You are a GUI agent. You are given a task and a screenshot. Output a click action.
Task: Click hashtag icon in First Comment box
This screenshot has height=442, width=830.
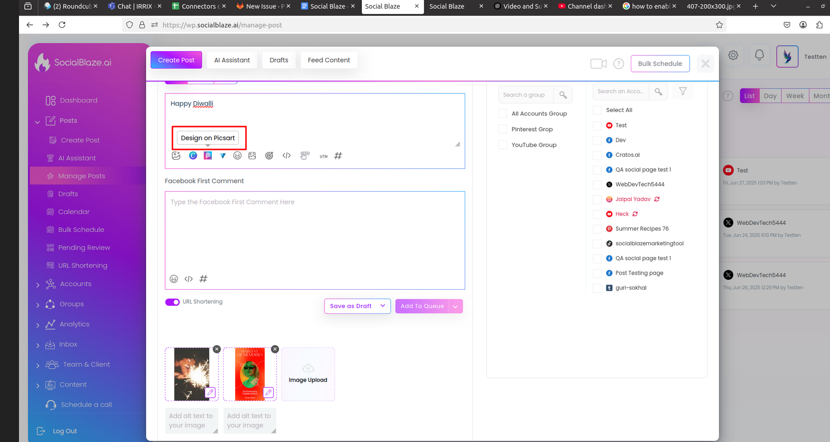point(204,279)
